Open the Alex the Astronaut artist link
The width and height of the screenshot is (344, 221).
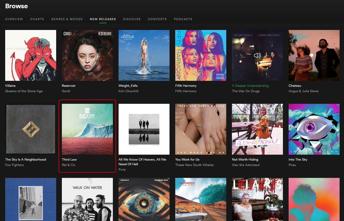246,165
